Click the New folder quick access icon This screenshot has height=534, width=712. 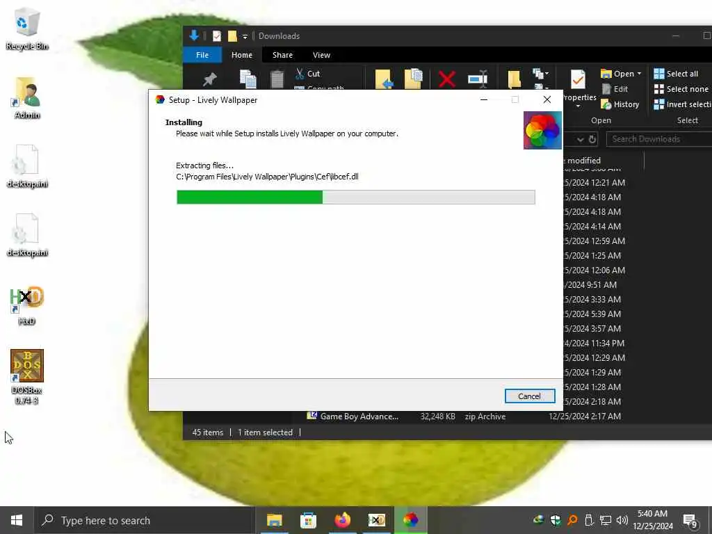pyautogui.click(x=232, y=36)
